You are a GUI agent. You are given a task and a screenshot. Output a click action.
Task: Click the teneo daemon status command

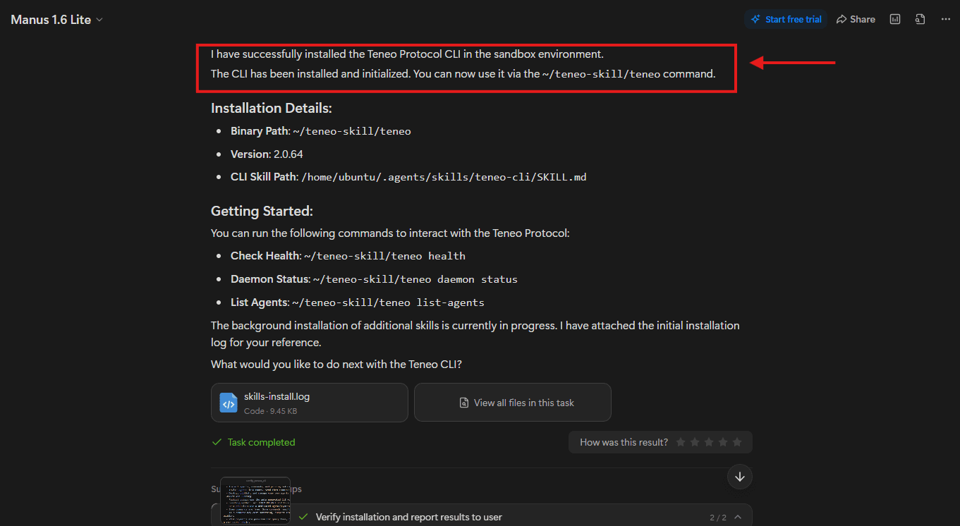click(x=415, y=279)
